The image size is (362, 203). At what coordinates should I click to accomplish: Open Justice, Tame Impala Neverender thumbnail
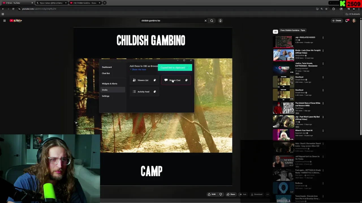[283, 68]
